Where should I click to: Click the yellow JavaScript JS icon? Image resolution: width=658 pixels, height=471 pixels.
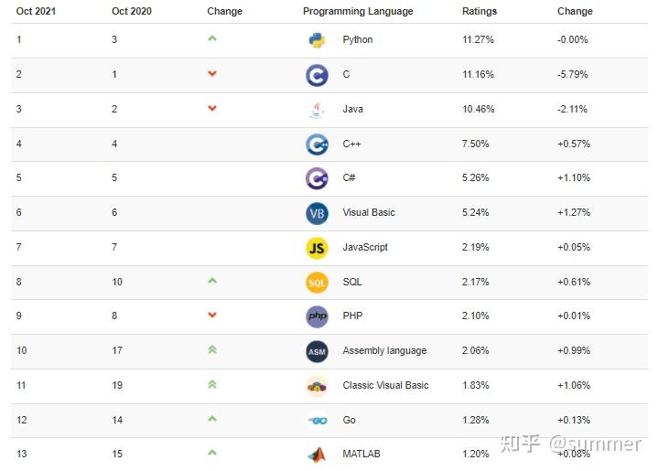click(317, 248)
